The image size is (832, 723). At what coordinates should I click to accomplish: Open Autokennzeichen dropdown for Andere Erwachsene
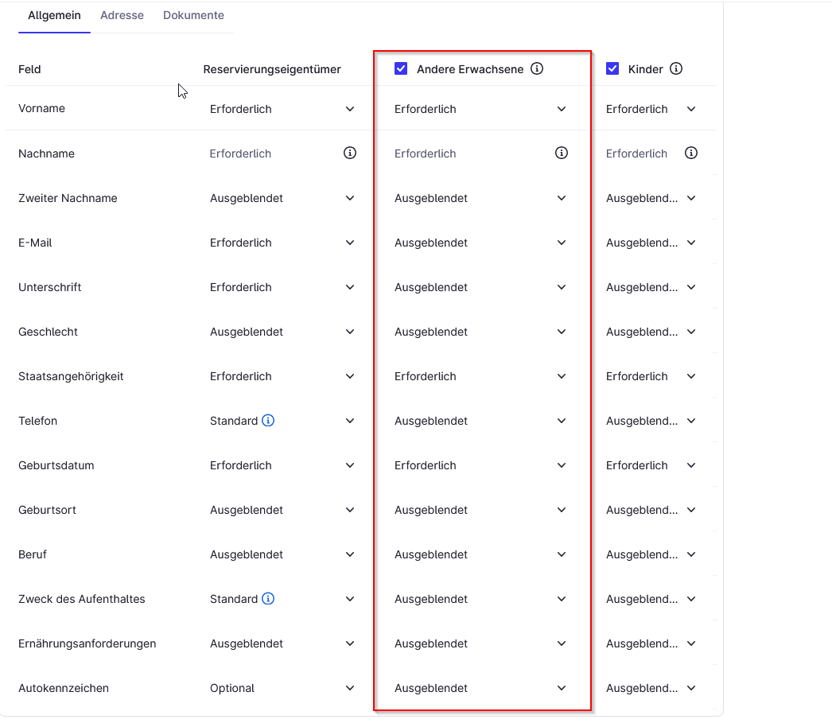[x=480, y=689]
